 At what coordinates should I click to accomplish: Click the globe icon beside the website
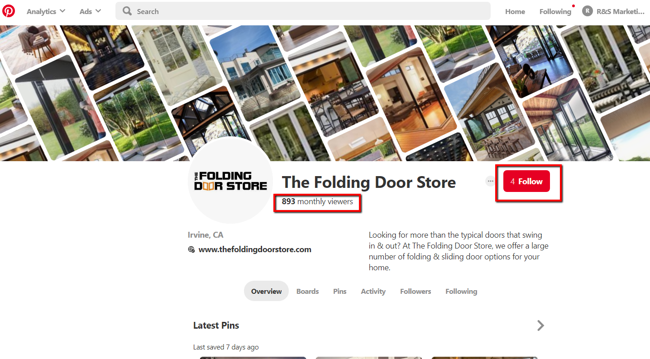click(191, 249)
